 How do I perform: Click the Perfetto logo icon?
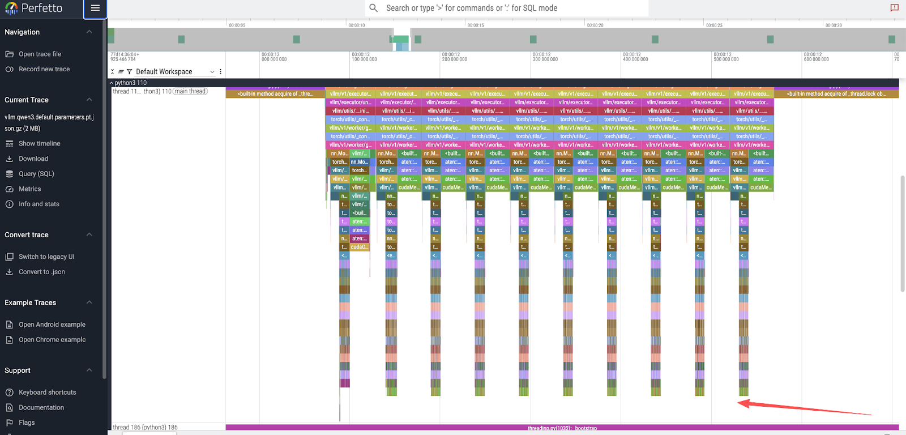coord(11,8)
